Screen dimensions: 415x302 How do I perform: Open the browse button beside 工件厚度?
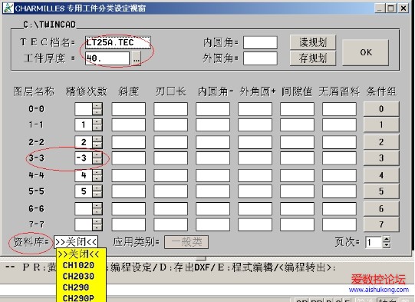pyautogui.click(x=136, y=58)
